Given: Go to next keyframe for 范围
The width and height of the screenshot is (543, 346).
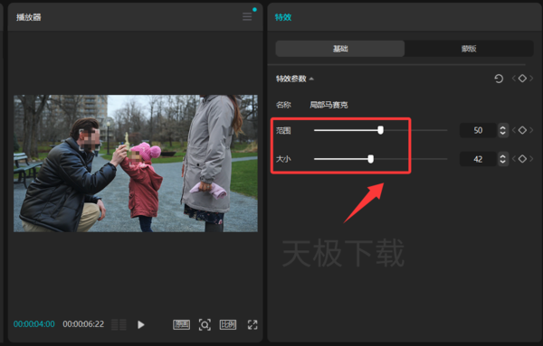Looking at the screenshot, I should pyautogui.click(x=531, y=130).
